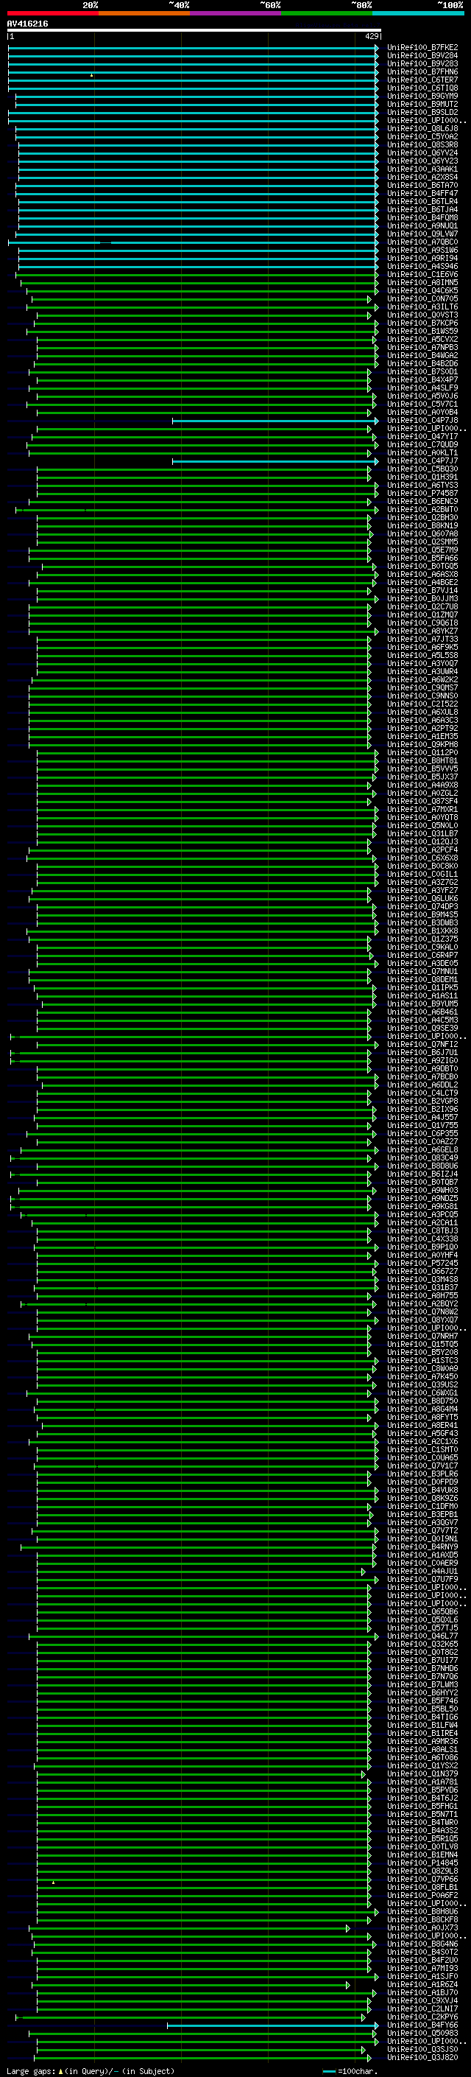471x2077 pixels.
Task: Select label UniRef100_C4P7J7
Action: click(422, 461)
